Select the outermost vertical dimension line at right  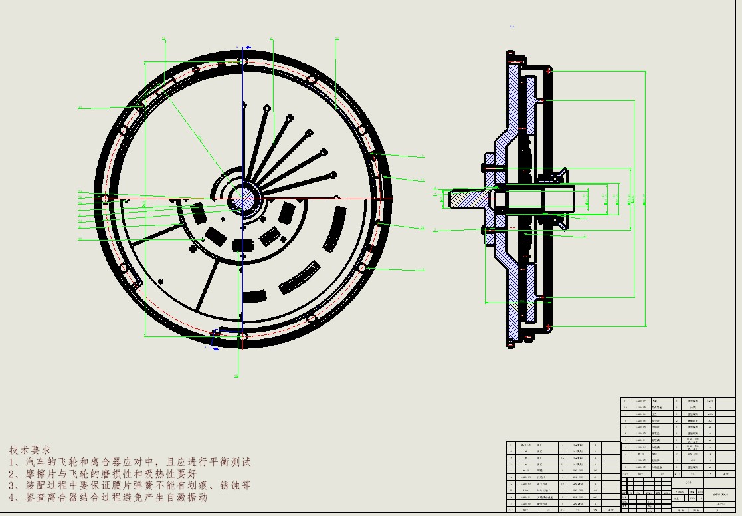point(645,199)
